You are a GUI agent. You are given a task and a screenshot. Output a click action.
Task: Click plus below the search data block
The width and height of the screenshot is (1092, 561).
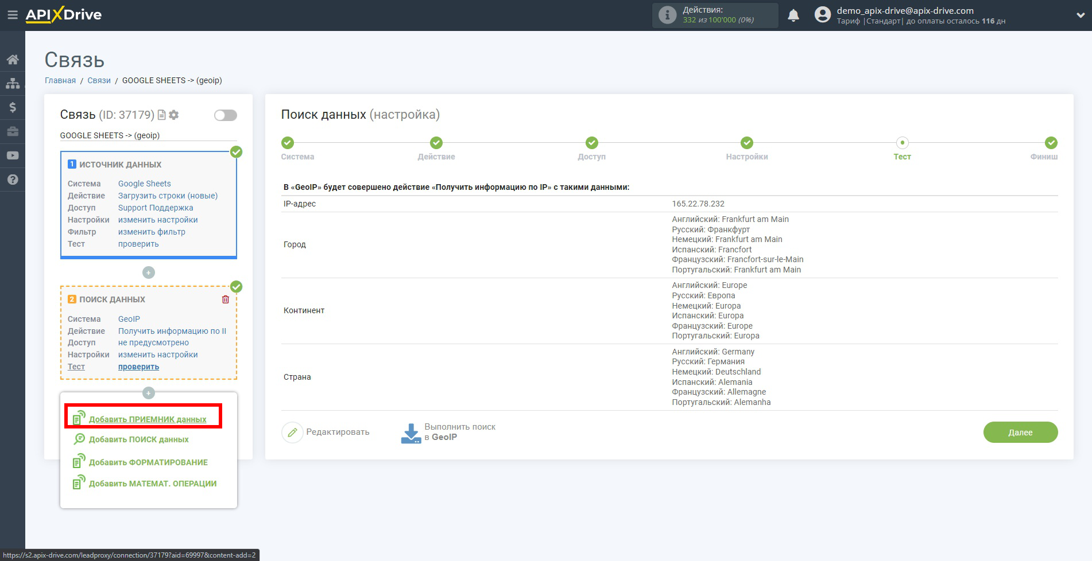[x=149, y=393]
